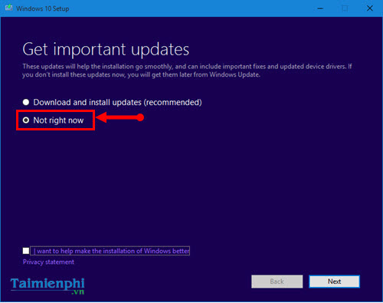Click the disabled maximize window button
The image size is (383, 303).
point(345,8)
